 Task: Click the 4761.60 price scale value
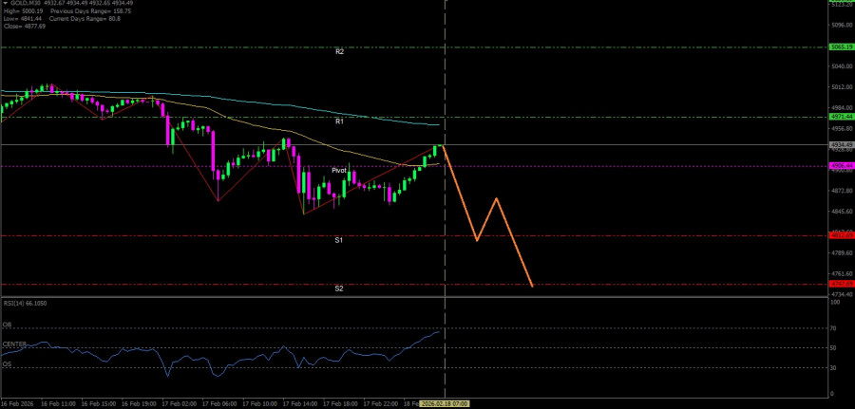841,273
